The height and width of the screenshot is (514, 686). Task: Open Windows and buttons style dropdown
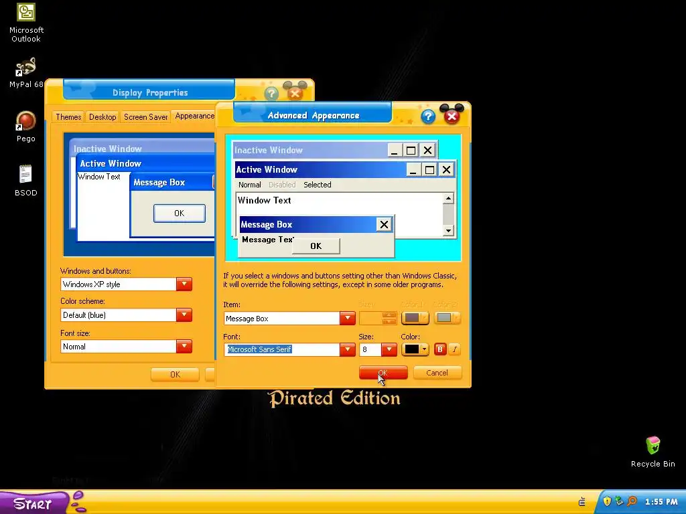pyautogui.click(x=184, y=284)
